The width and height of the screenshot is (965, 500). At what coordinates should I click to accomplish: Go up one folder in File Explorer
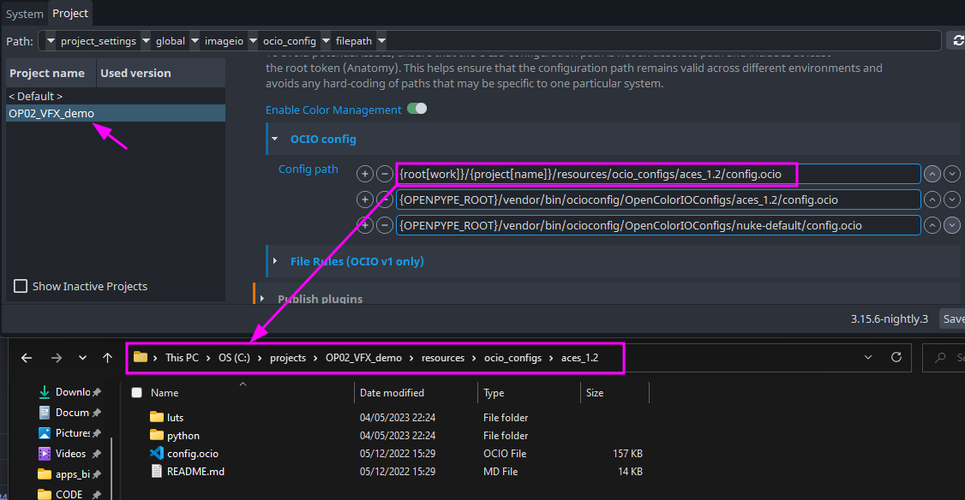click(107, 358)
